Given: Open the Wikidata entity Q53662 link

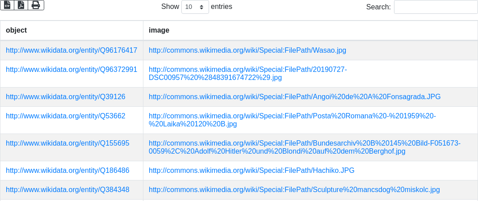Looking at the screenshot, I should (65, 116).
